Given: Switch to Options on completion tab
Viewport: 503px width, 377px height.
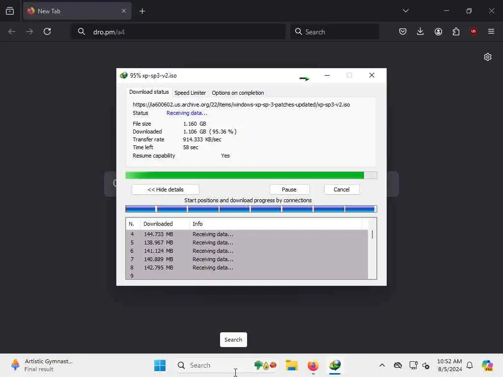Looking at the screenshot, I should pyautogui.click(x=238, y=93).
